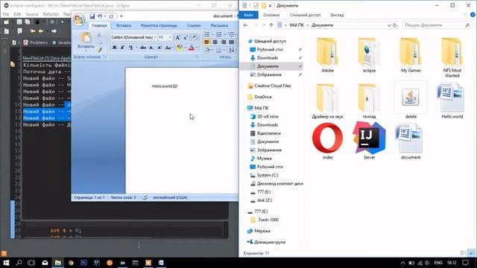
Task: Open the Source menu in Eclipse
Action: pyautogui.click(x=32, y=14)
